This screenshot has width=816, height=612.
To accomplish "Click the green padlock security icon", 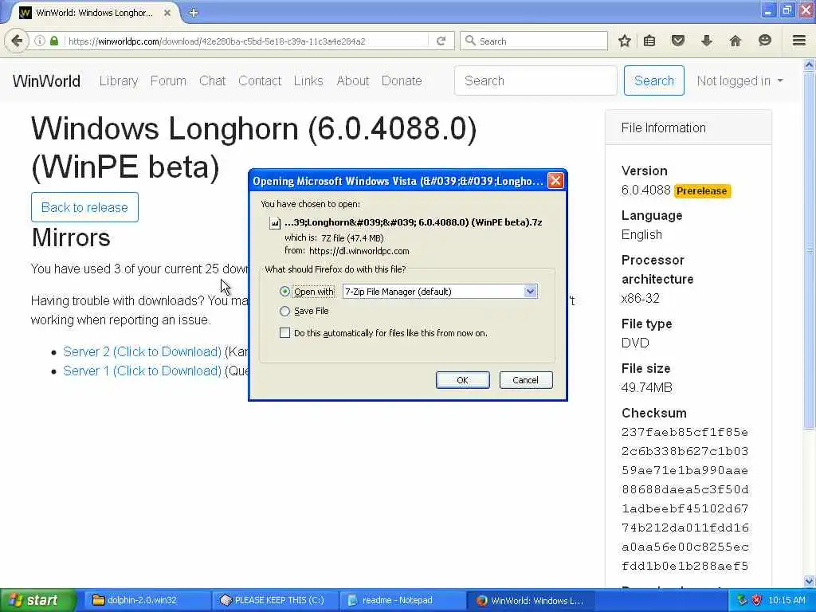I will [x=54, y=41].
